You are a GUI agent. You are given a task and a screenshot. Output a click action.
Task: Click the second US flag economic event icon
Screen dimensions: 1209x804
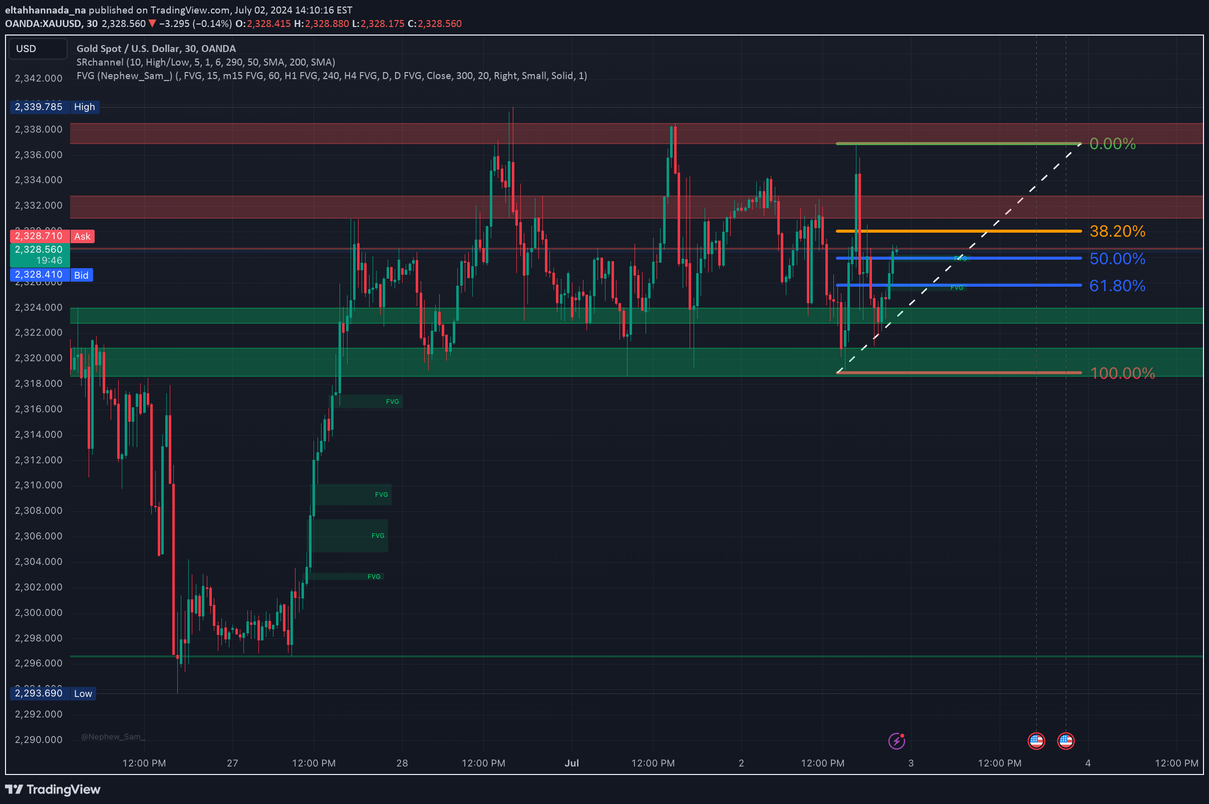coord(1066,741)
